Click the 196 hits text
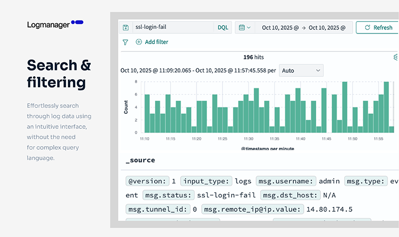 click(x=253, y=57)
